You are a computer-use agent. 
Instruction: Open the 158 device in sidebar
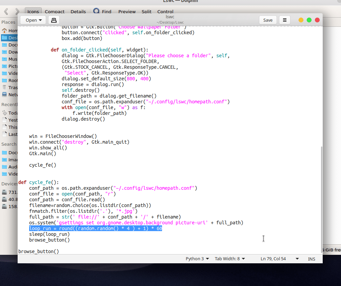click(x=9, y=207)
